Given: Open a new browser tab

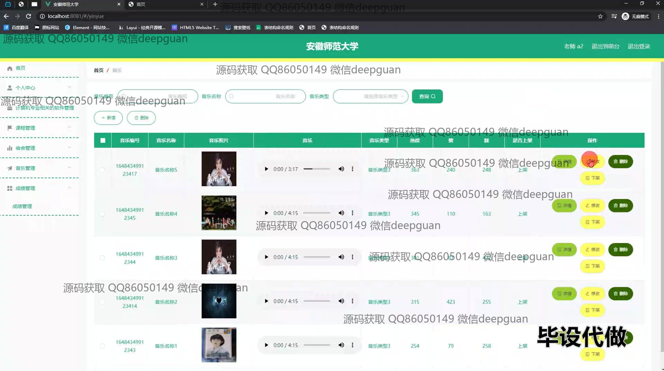Looking at the screenshot, I should click(x=215, y=4).
